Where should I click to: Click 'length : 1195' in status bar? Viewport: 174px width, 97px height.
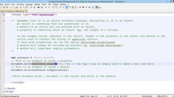pyautogui.click(x=85, y=96)
